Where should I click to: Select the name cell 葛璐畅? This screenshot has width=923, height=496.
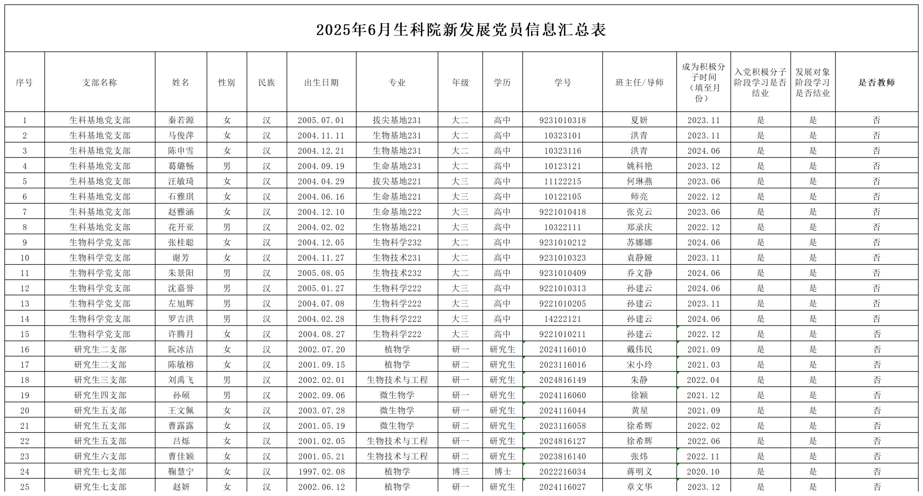pos(181,166)
